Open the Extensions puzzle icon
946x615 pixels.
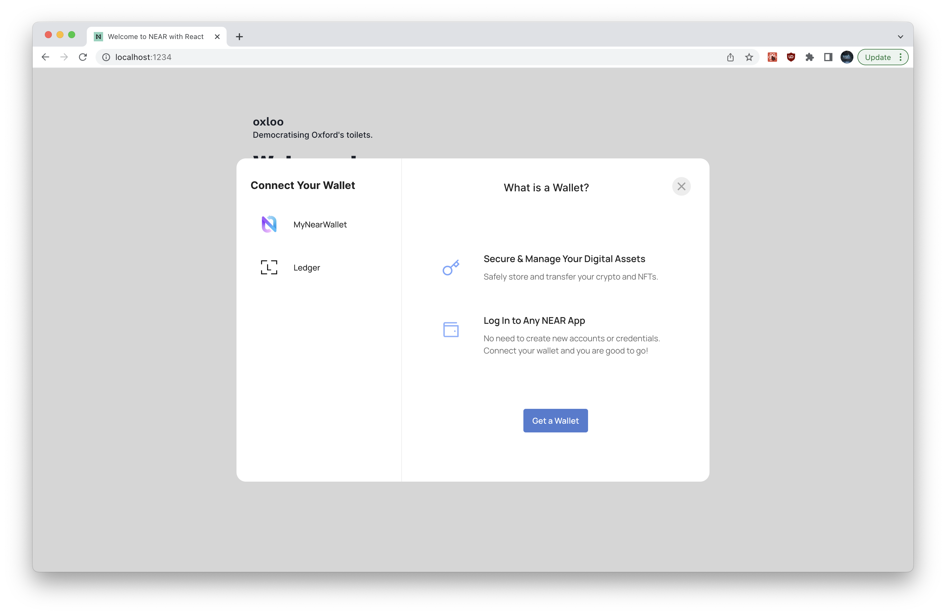(x=809, y=57)
